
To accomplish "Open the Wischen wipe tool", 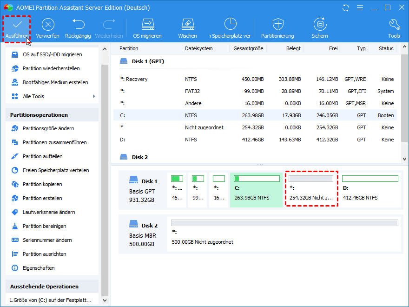I will pyautogui.click(x=187, y=25).
